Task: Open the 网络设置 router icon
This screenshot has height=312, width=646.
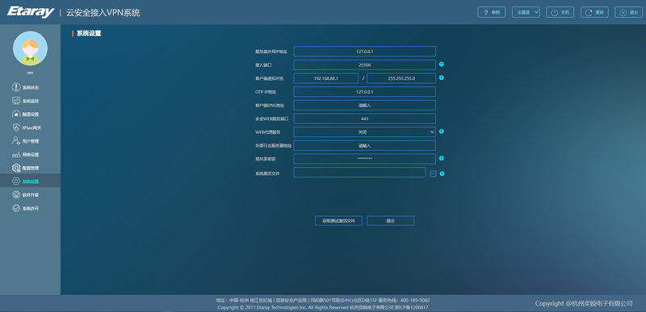Action: click(x=15, y=155)
